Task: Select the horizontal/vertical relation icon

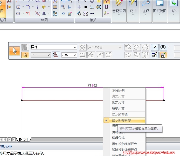Action: pyautogui.click(x=79, y=7)
